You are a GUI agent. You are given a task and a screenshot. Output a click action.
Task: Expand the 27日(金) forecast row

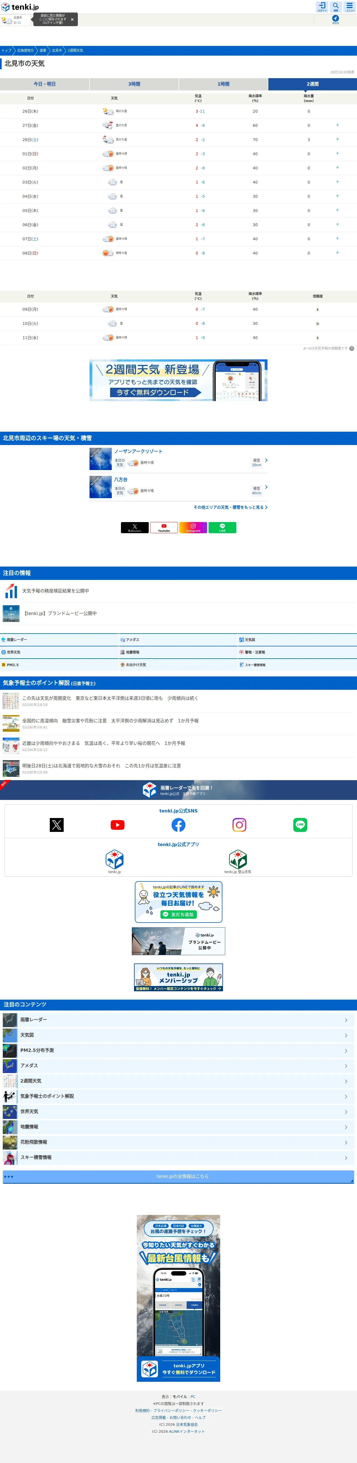point(337,125)
